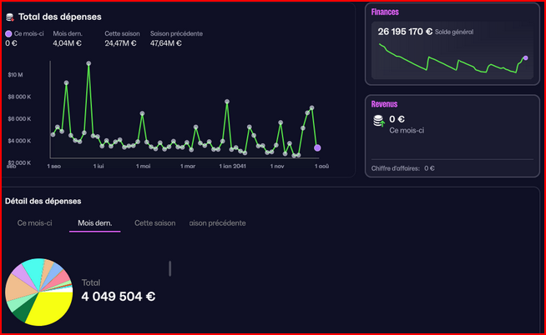Viewport: 546px width, 335px height.
Task: Open the Revenus panel title
Action: (x=384, y=104)
